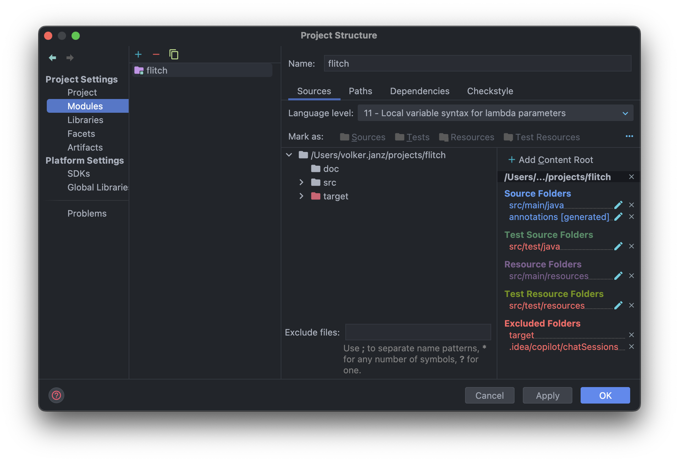Mark selection as Resources
The width and height of the screenshot is (679, 462).
point(472,137)
